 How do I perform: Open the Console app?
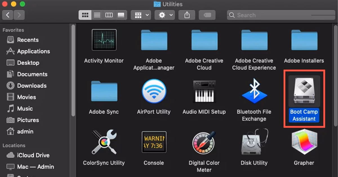pos(154,142)
